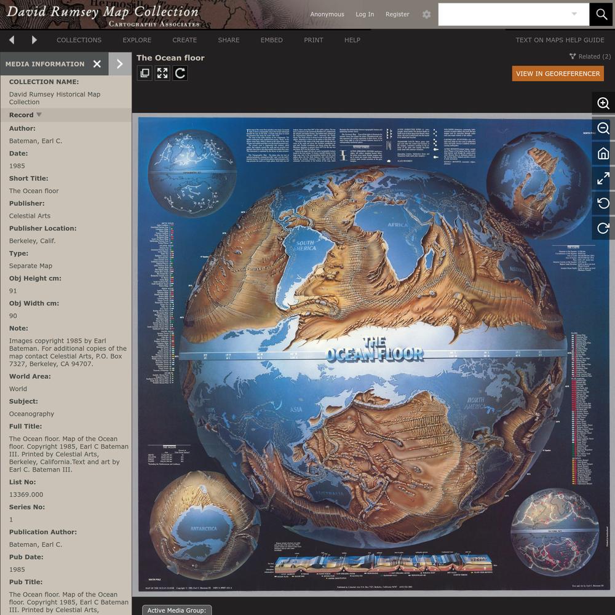The image size is (615, 615).
Task: Click 'David Rumsey Historical Map Collection' value
Action: coord(55,98)
